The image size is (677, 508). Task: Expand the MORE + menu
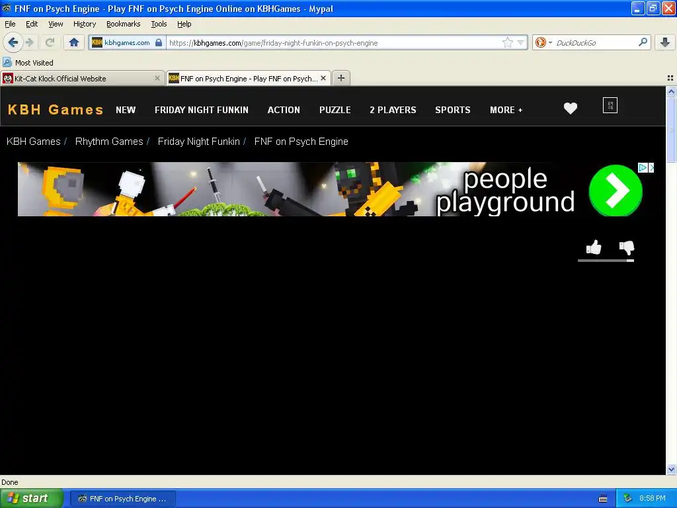(x=506, y=110)
